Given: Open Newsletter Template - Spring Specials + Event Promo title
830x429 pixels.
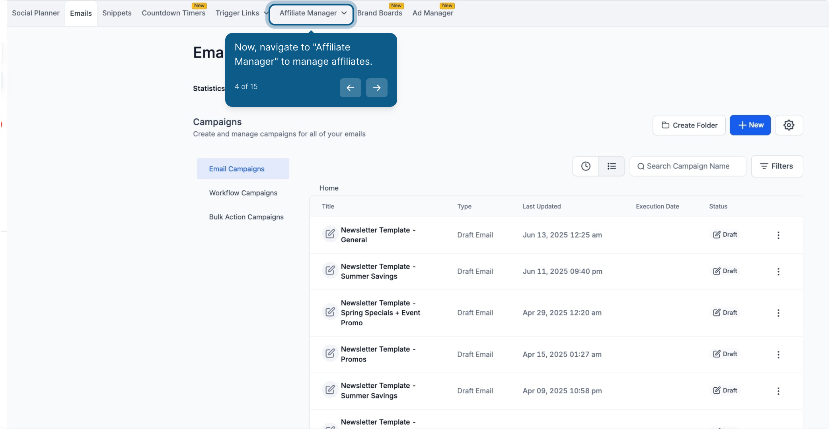Looking at the screenshot, I should point(380,313).
